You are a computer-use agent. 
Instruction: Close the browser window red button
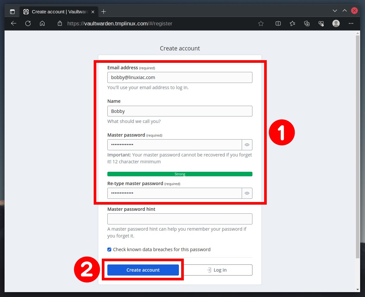click(354, 11)
